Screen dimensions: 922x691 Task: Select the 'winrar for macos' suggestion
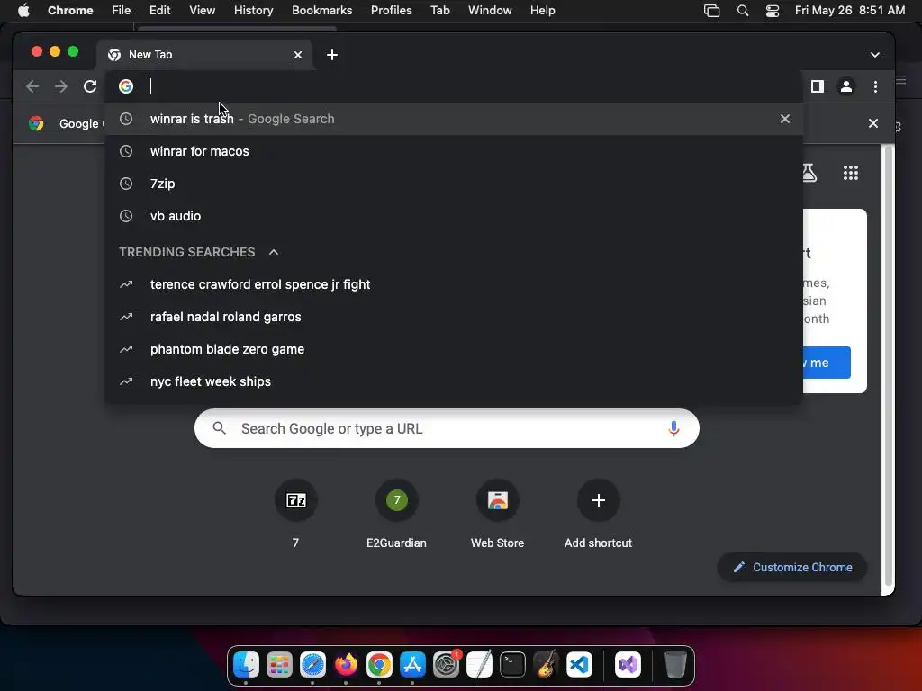[454, 151]
